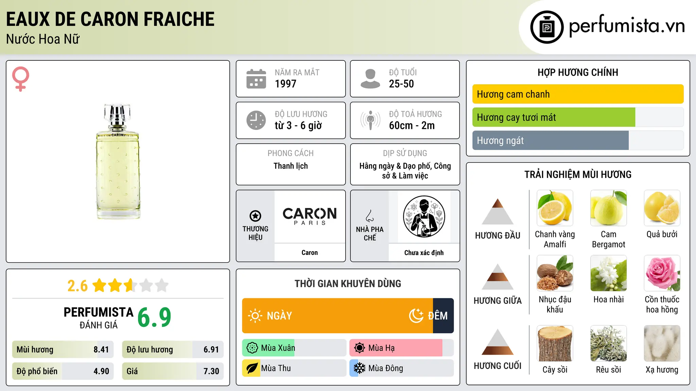This screenshot has width=696, height=391.
Task: Click the HỢP HƯƠNG CHÍNH heading
Action: coord(578,72)
